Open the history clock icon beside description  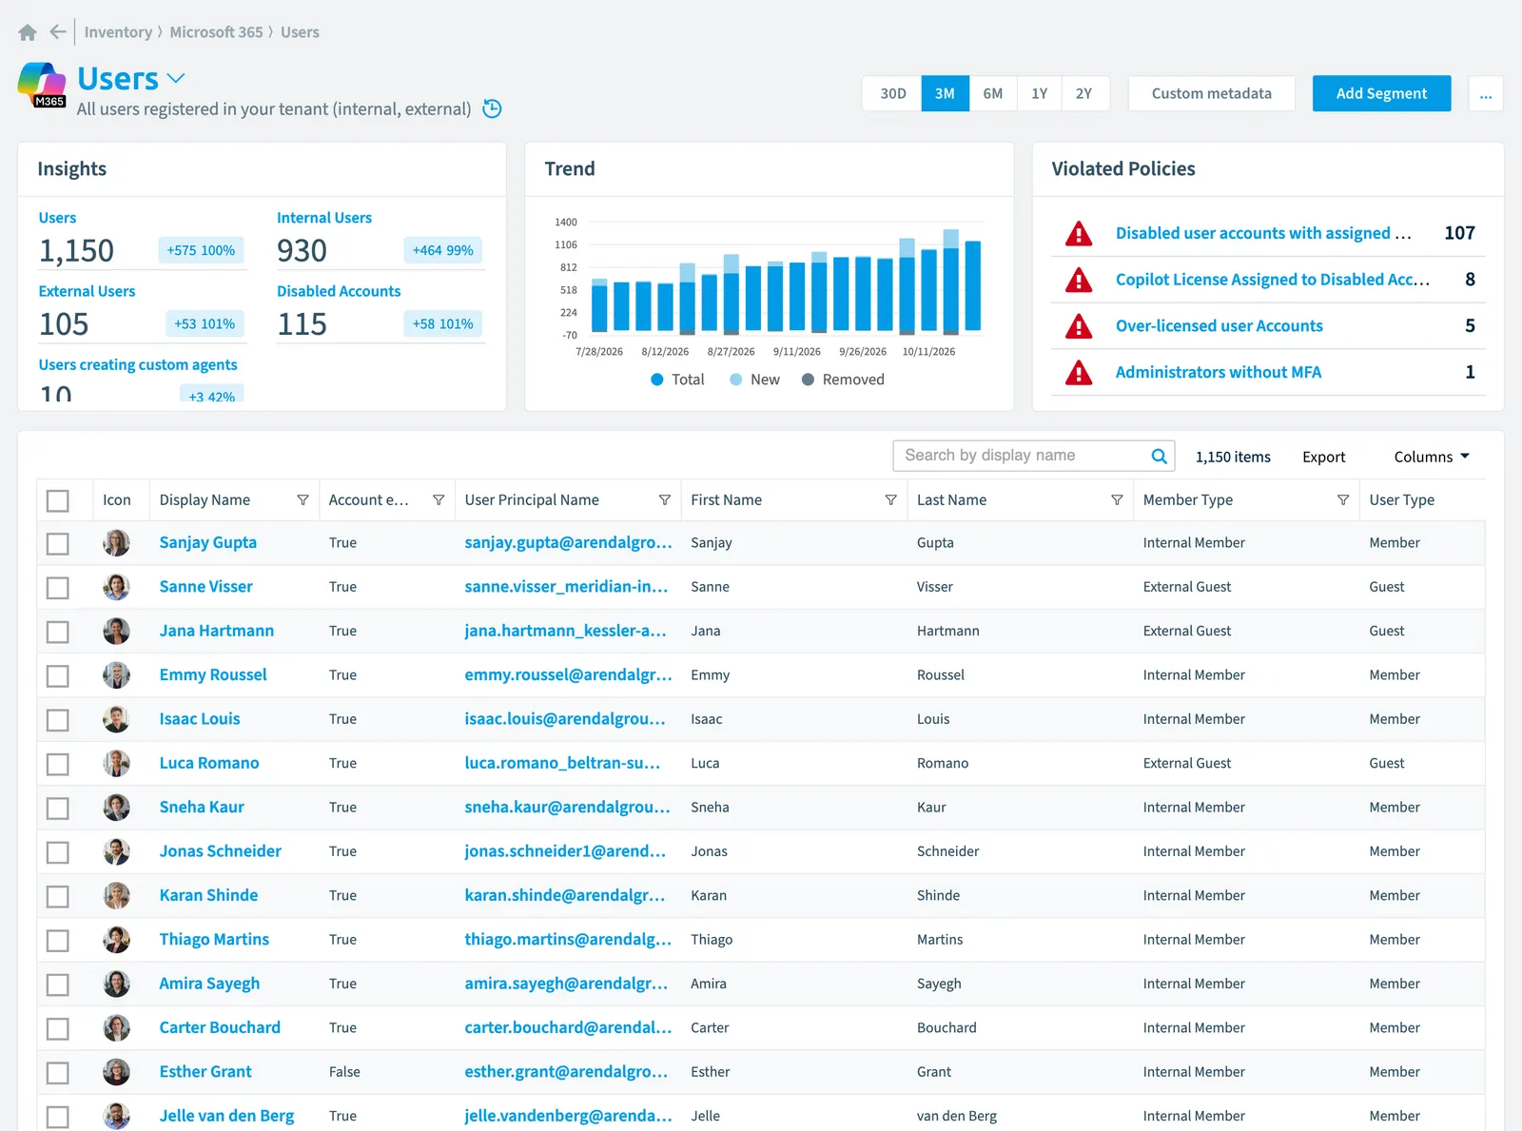[492, 108]
